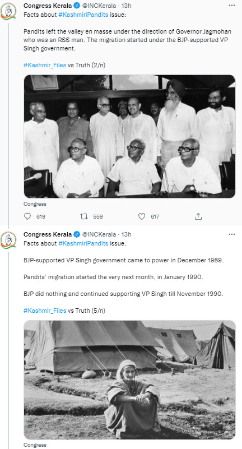Click verified badge on second tweet

(77, 234)
